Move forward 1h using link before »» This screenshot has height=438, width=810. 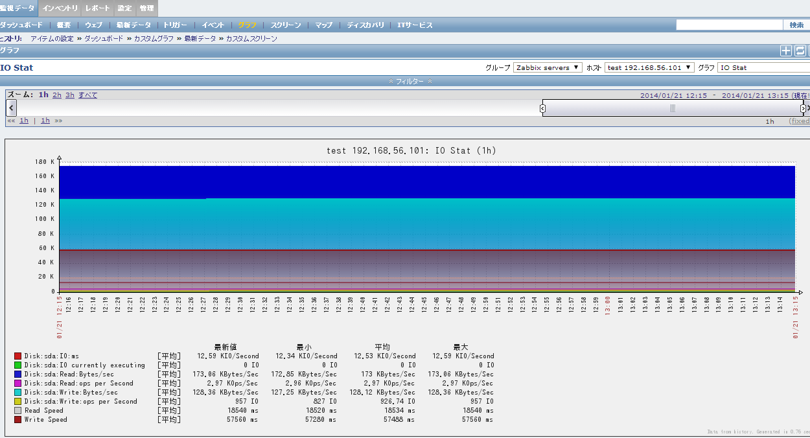coord(45,121)
